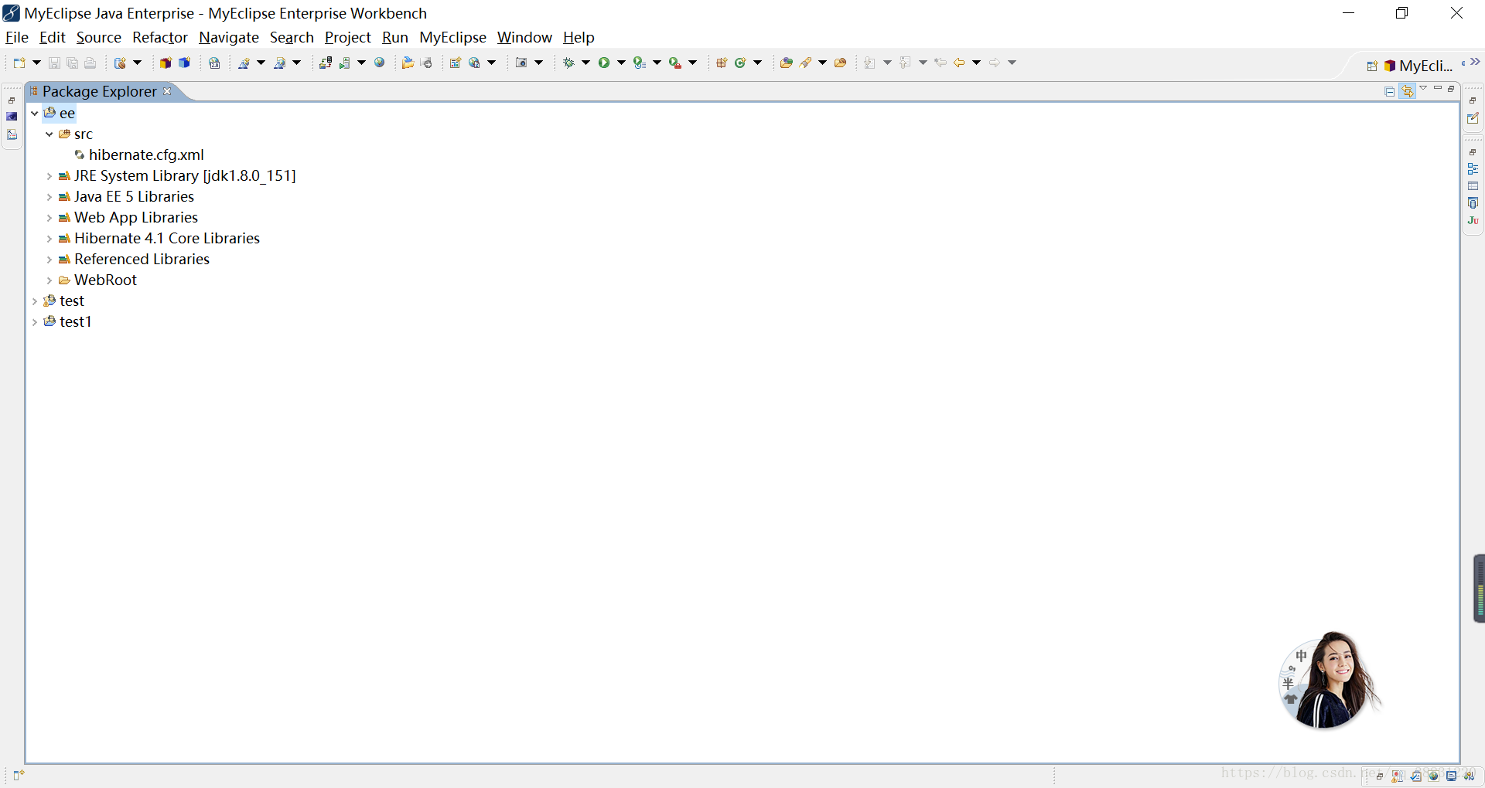The image size is (1485, 788).
Task: Expand the test project
Action: [35, 301]
